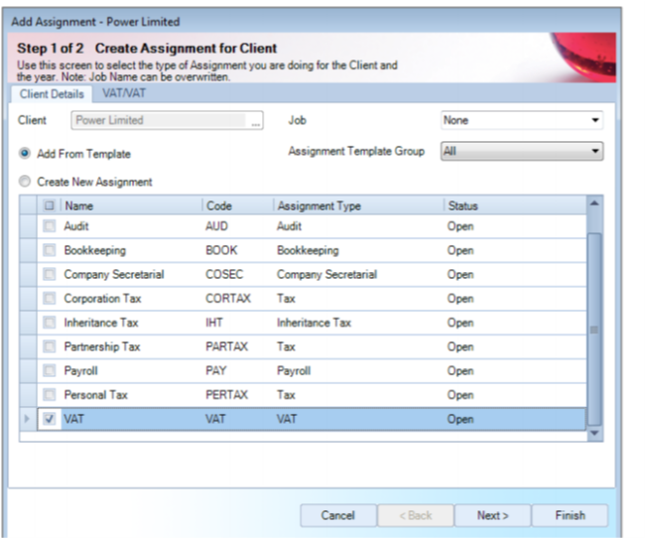
Task: Click the disabled < Back button
Action: tap(416, 515)
